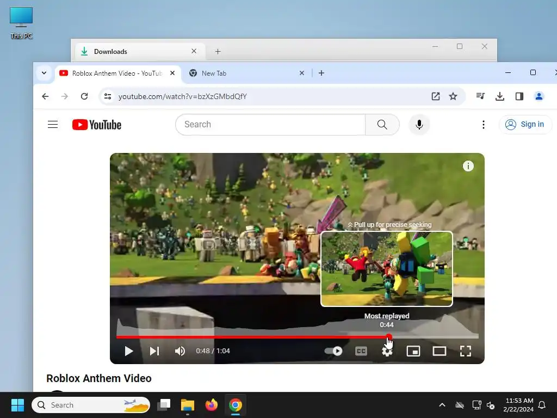Click the Chrome taskbar icon

[235, 405]
